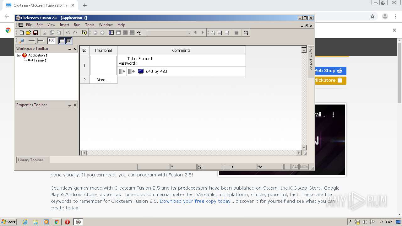Click the Save floppy disk icon
The height and width of the screenshot is (226, 402).
pyautogui.click(x=35, y=33)
